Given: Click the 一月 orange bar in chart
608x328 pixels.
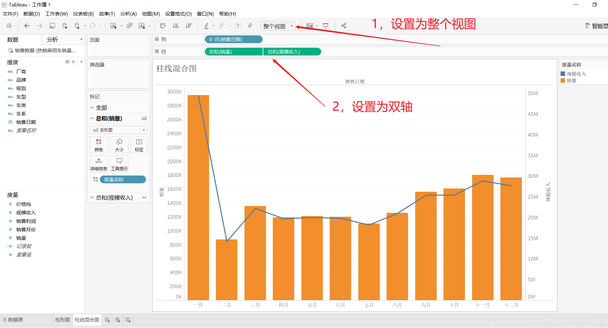Looking at the screenshot, I should tap(198, 198).
